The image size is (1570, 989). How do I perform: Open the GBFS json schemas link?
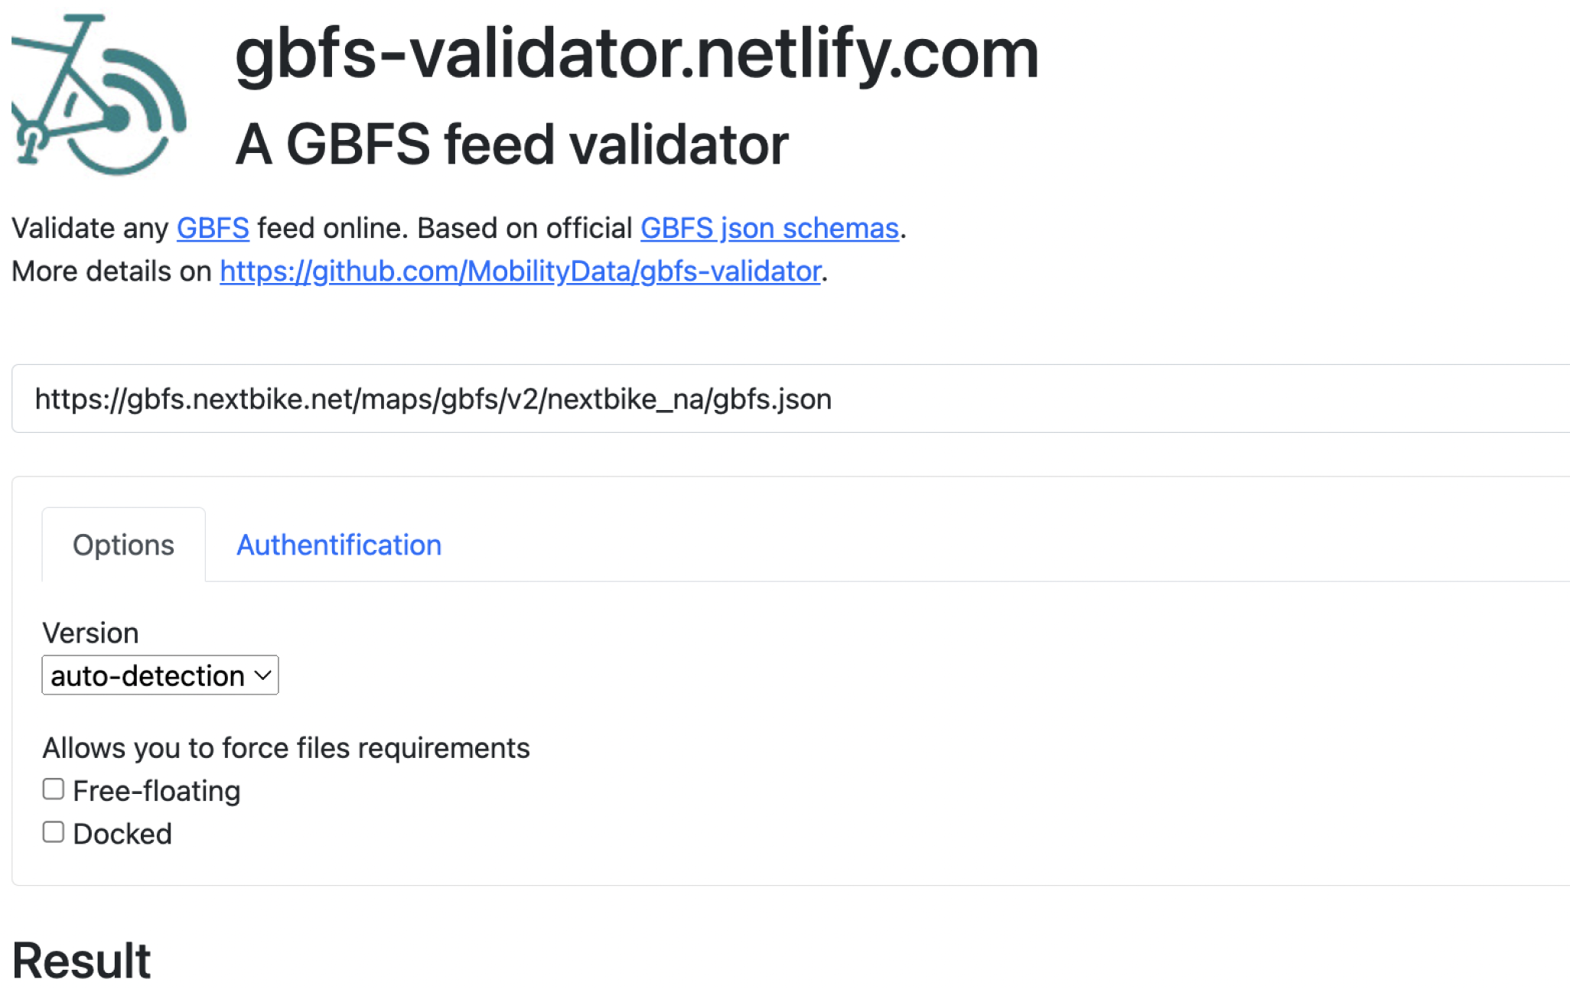pos(769,228)
